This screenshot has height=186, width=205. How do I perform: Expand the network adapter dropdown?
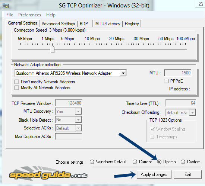[x=123, y=73]
